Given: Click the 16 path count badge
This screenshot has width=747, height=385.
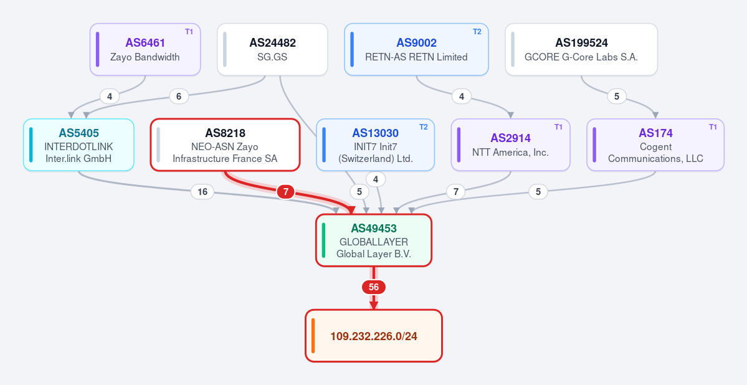Looking at the screenshot, I should [202, 192].
